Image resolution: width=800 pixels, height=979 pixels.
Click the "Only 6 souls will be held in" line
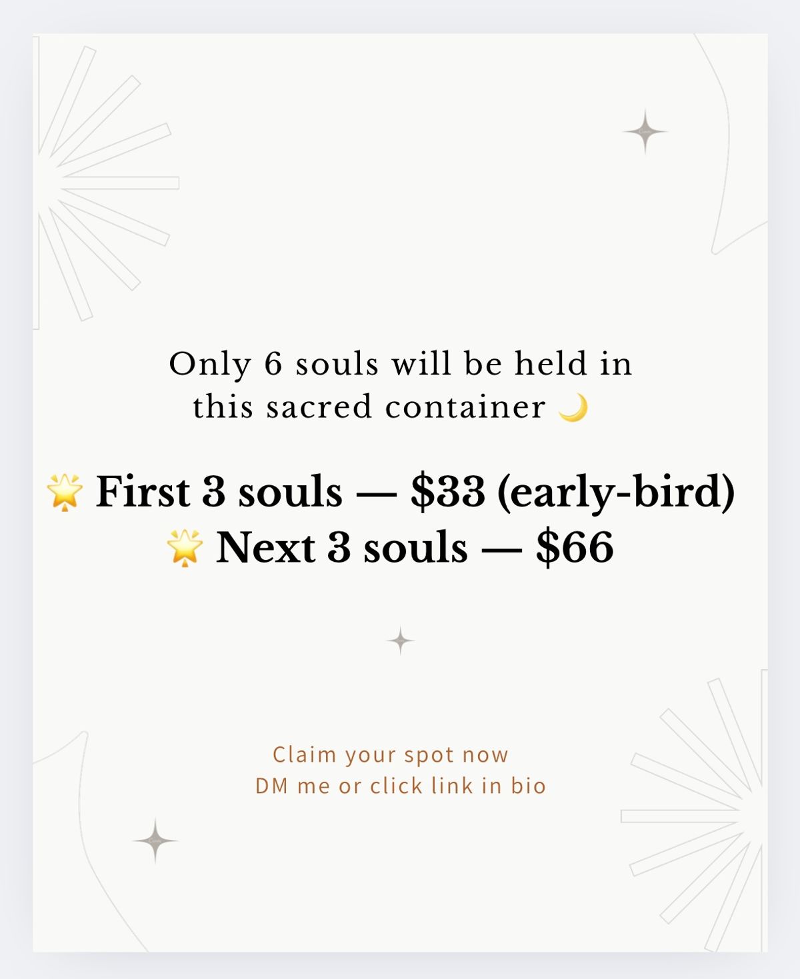[x=400, y=364]
